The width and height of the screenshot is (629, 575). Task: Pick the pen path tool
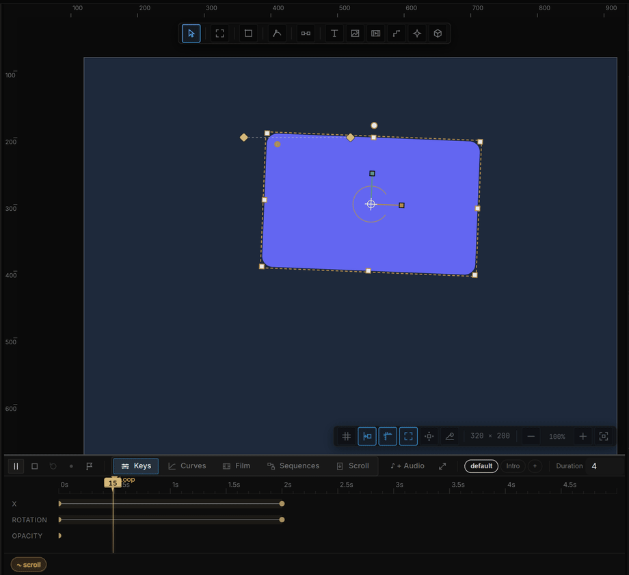coord(277,34)
